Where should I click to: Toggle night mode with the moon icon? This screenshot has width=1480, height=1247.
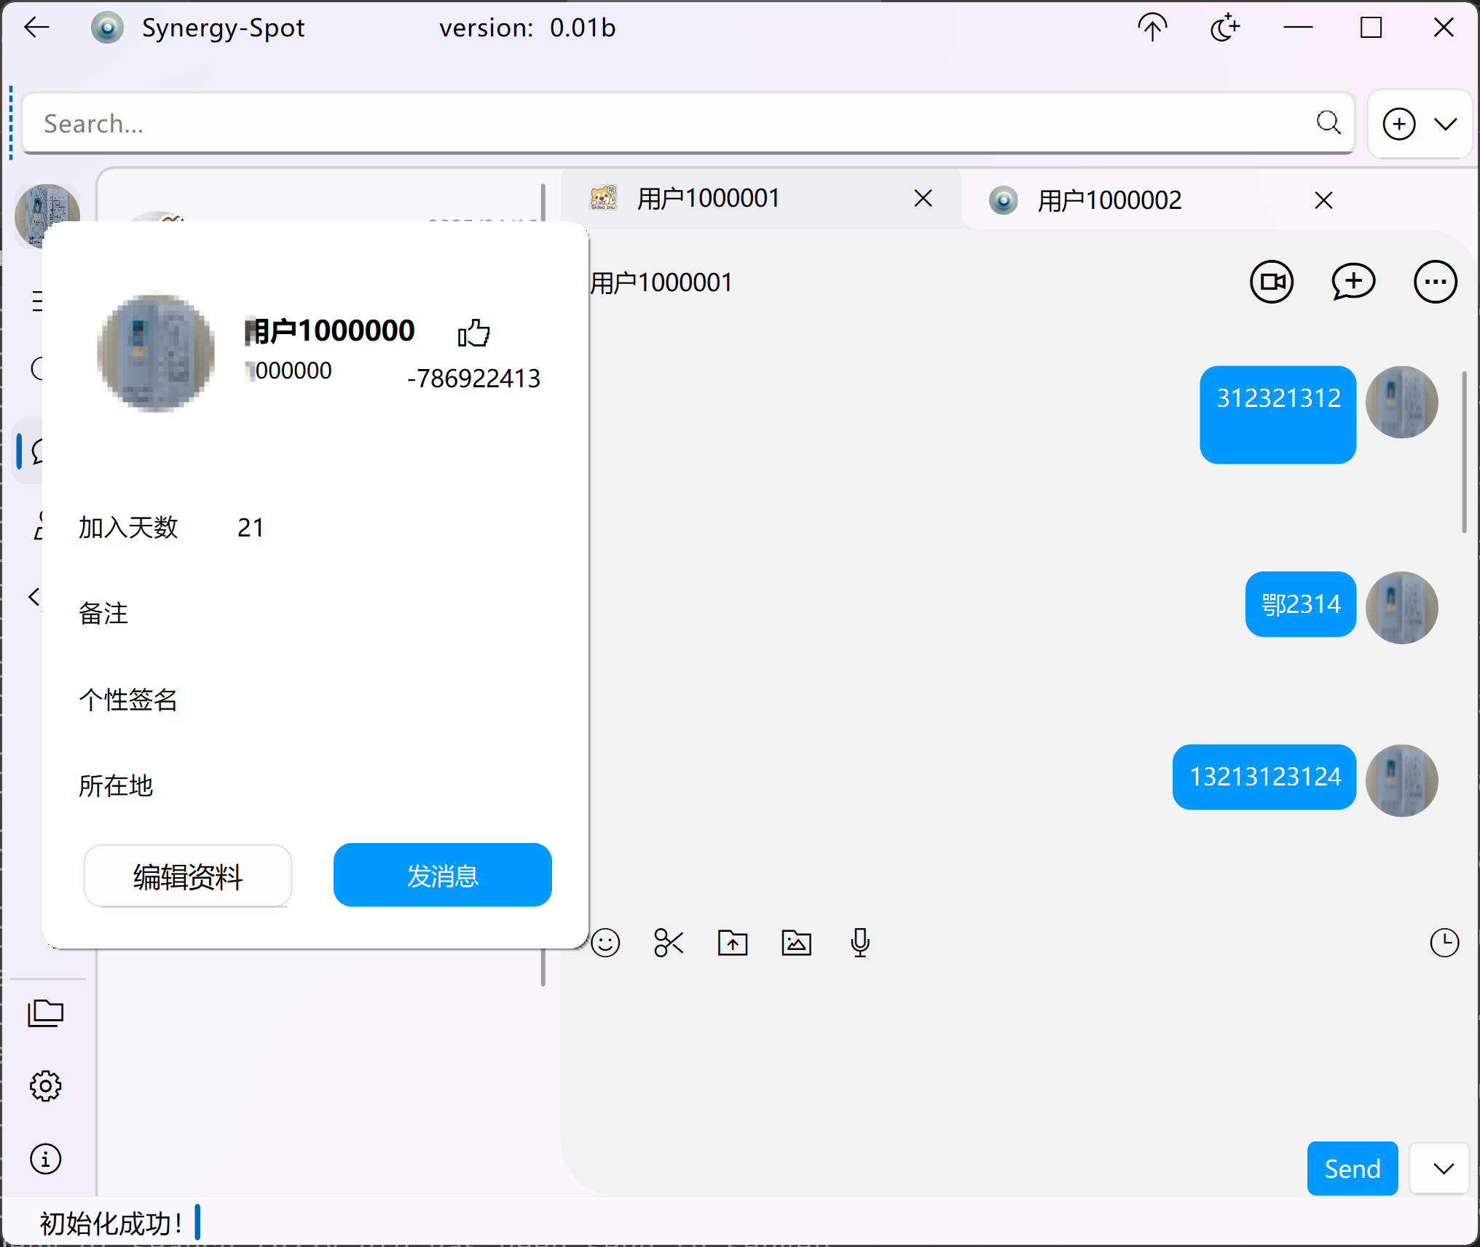[1224, 27]
